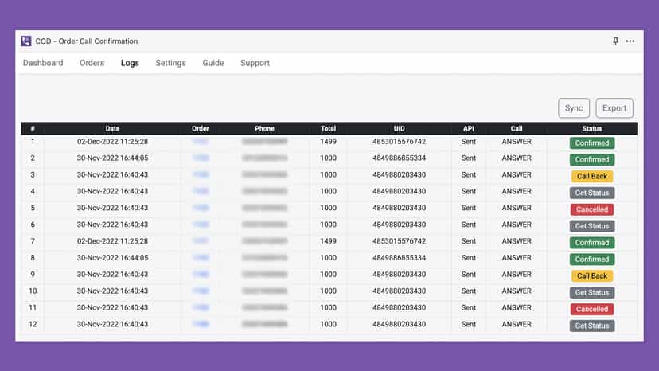Open the order link in row 12
Image resolution: width=659 pixels, height=371 pixels.
(x=201, y=324)
